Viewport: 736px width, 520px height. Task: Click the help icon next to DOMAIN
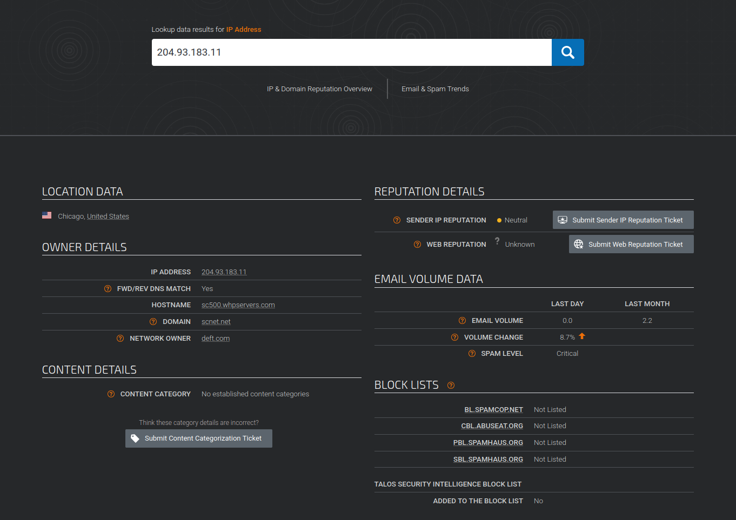coord(154,321)
